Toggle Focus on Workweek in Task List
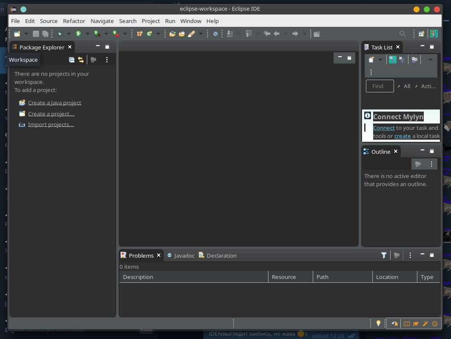This screenshot has width=451, height=339. pyautogui.click(x=414, y=60)
